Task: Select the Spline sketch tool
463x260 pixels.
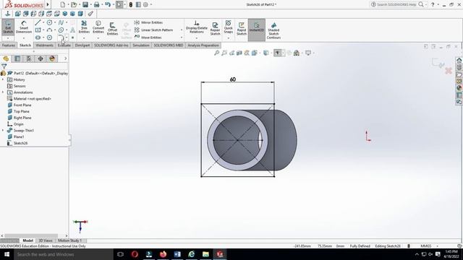Action: [x=61, y=22]
